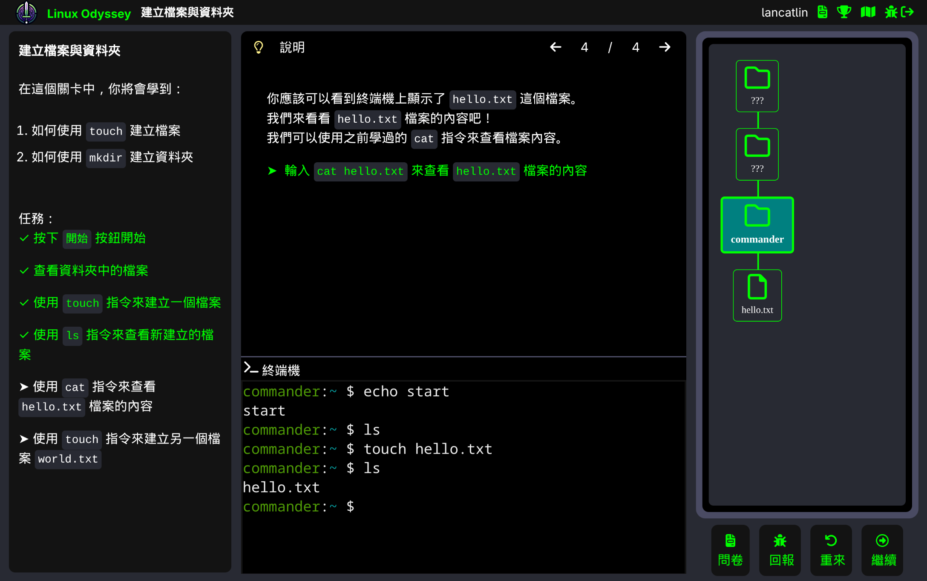Click the lancatlin username

(784, 13)
